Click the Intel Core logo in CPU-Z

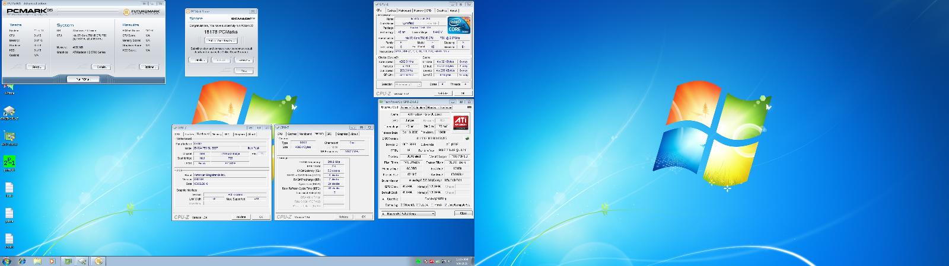(x=459, y=25)
